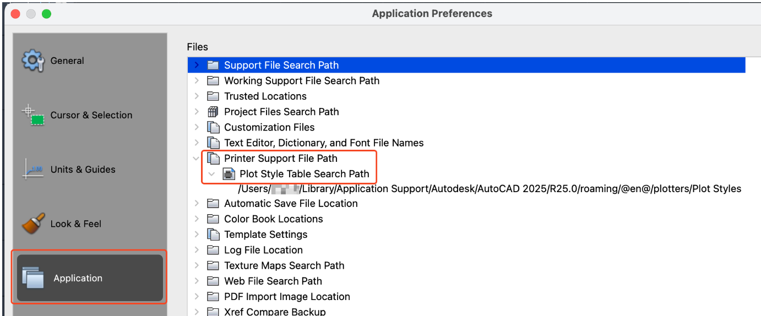Click the Plot Style Table printer icon
The width and height of the screenshot is (761, 316).
(229, 174)
